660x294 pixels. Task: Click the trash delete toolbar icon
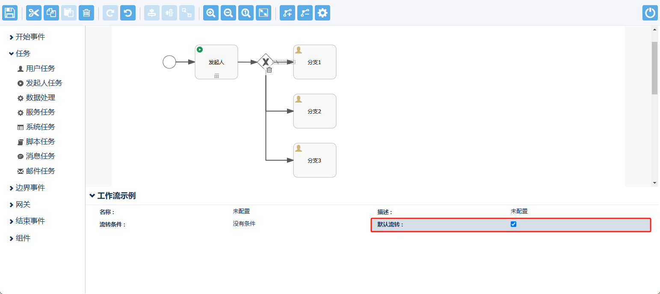click(x=86, y=13)
